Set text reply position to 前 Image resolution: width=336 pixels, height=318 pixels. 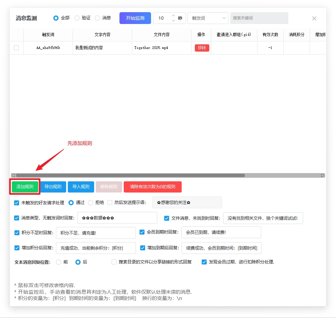coord(59,262)
